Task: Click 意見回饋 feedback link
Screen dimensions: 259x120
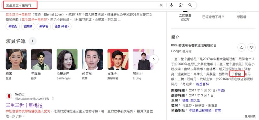Action: click(x=250, y=116)
